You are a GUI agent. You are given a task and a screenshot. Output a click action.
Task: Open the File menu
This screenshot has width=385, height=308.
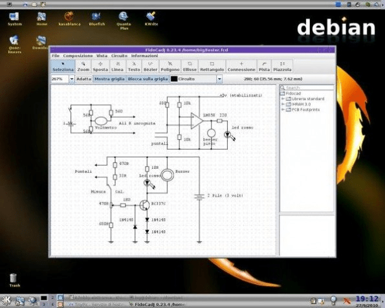[x=56, y=56]
